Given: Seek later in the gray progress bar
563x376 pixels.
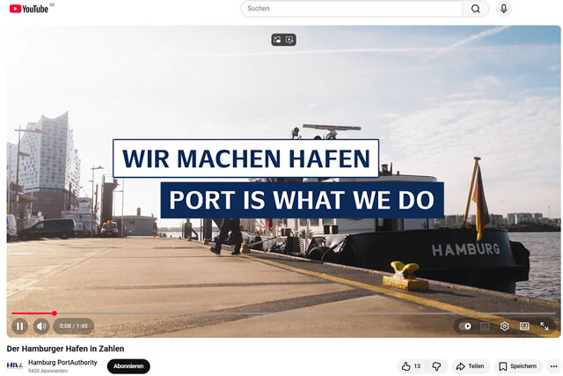Looking at the screenshot, I should [305, 313].
